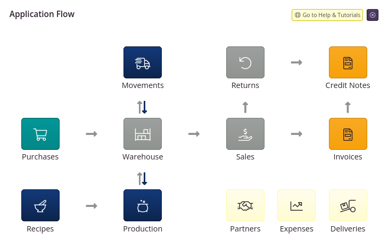Click the Warehouse text label
Screen dimensions: 388x248
[143, 157]
